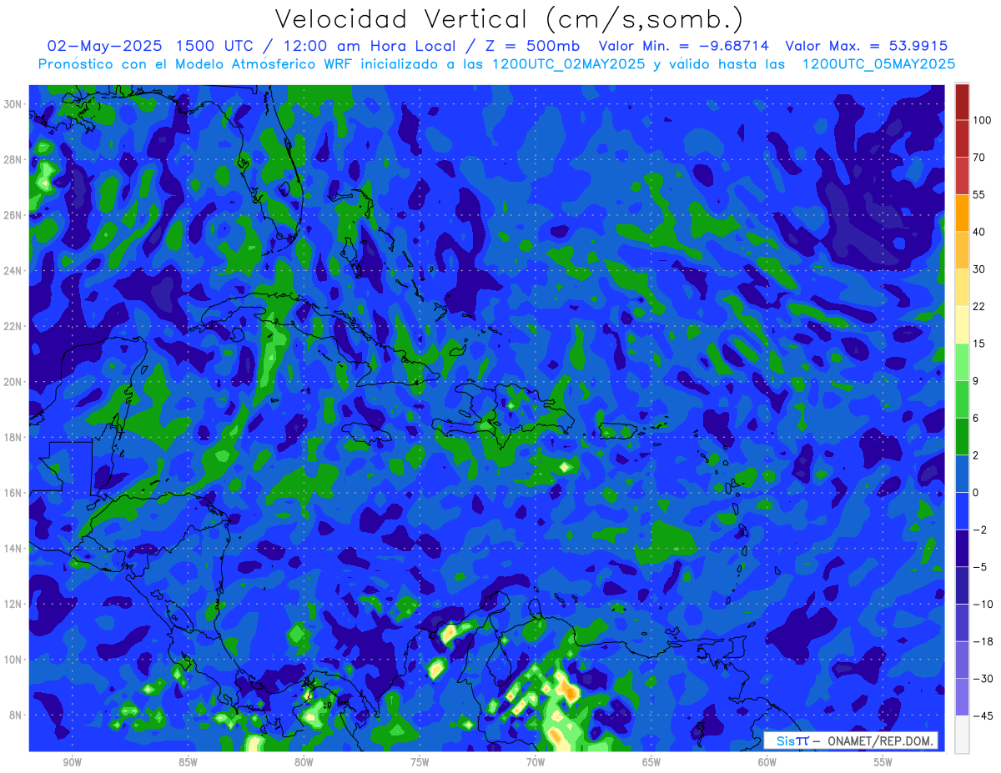Pick the dark red swatch above 100
The image size is (1001, 773).
coord(962,102)
